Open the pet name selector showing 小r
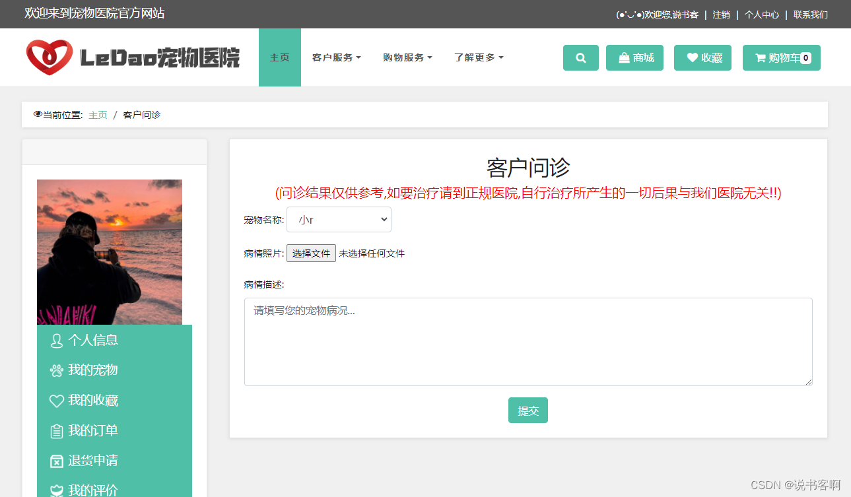The height and width of the screenshot is (497, 851). click(x=339, y=219)
